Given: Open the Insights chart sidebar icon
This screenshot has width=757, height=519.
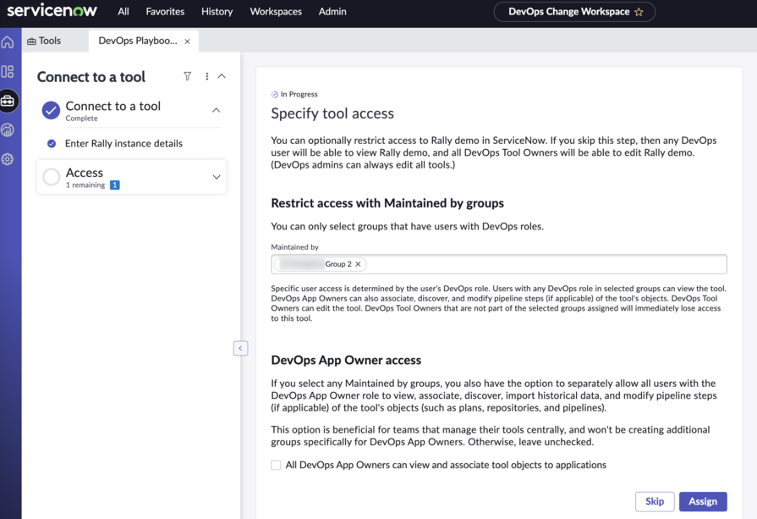Looking at the screenshot, I should pyautogui.click(x=8, y=130).
